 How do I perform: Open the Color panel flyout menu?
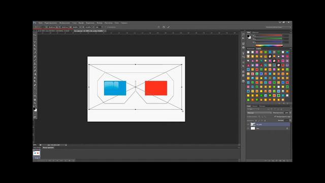pos(291,32)
